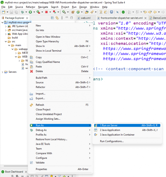The width and height of the screenshot is (166, 177).
Task: Select the build folder in tree
Action: (15, 38)
